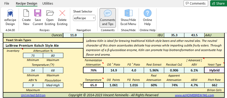Follow the Unlimited Edition link

coord(33,95)
